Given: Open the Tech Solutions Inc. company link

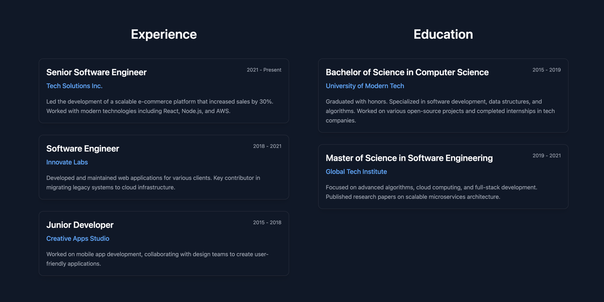Looking at the screenshot, I should (74, 86).
